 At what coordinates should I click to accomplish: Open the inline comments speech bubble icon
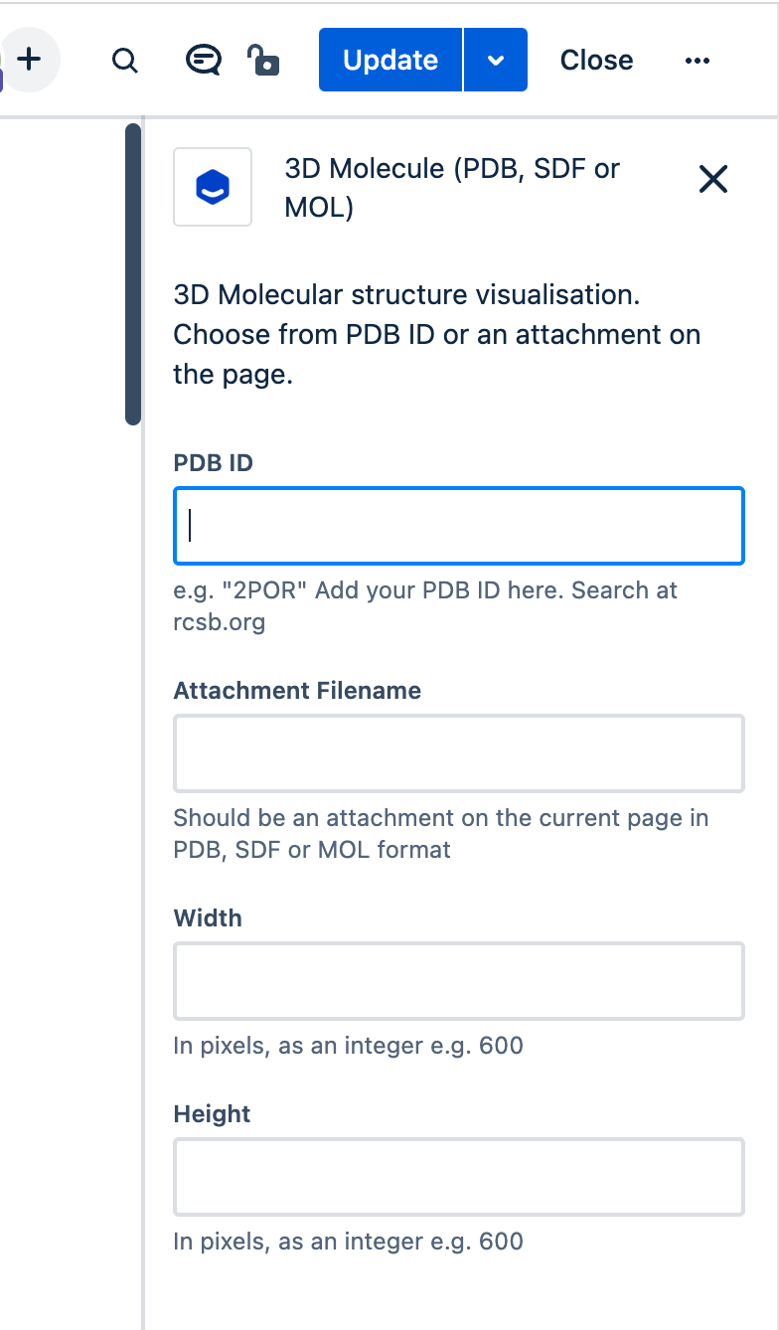[203, 61]
